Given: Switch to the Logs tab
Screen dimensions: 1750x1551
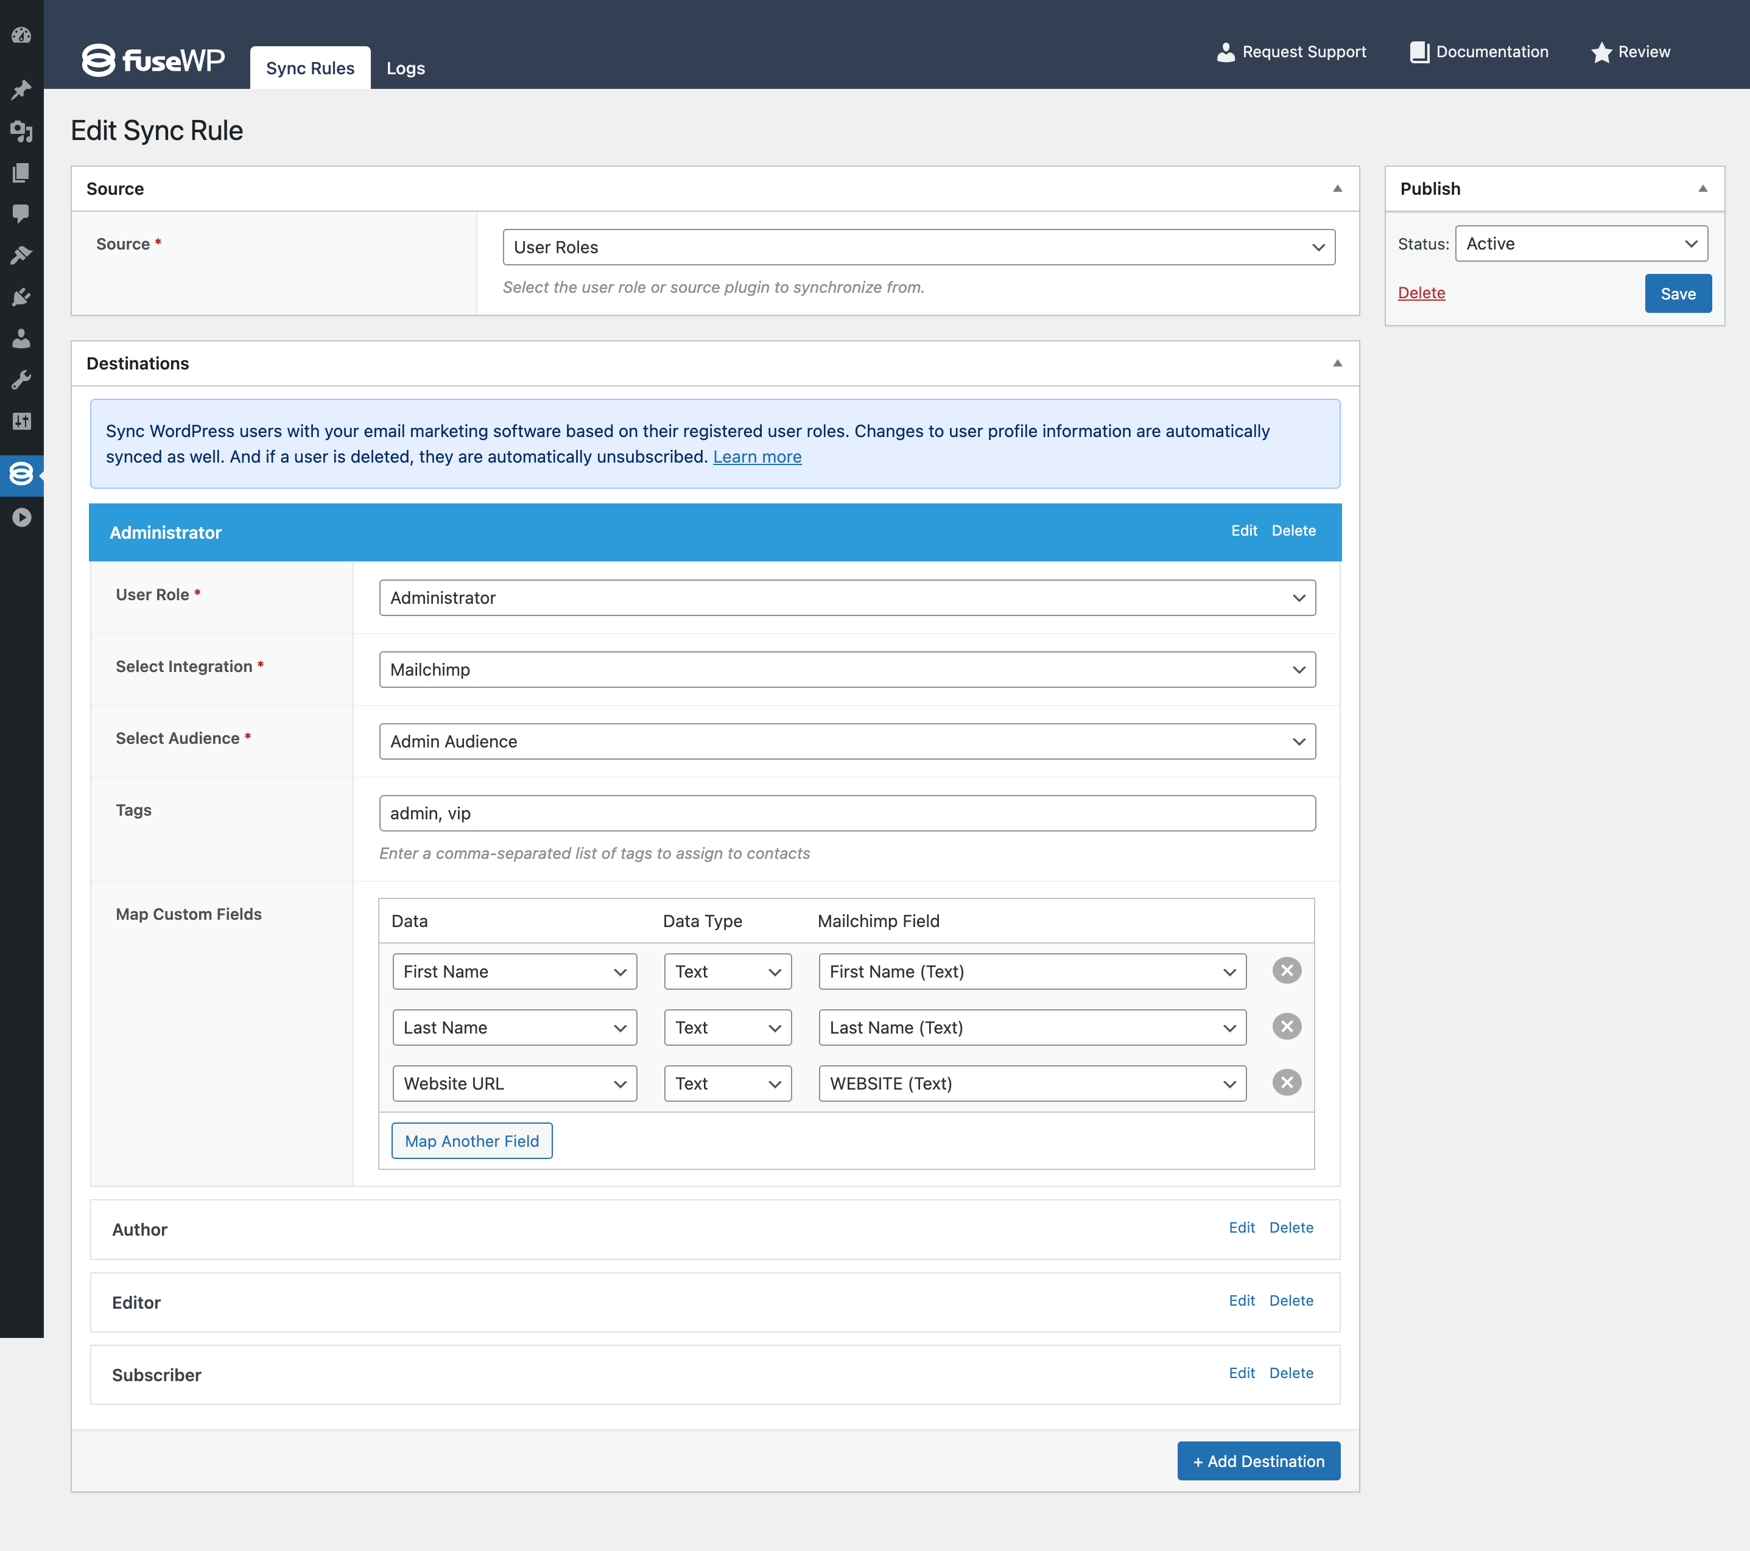Looking at the screenshot, I should tap(405, 68).
